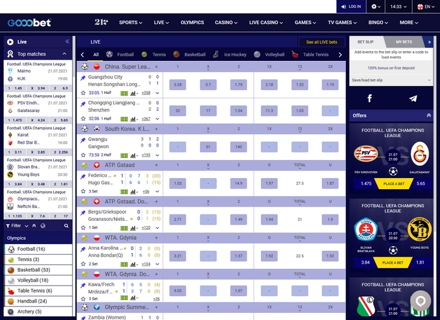Image resolution: width=440 pixels, height=320 pixels.
Task: Click the LOG IN button
Action: [x=351, y=6]
